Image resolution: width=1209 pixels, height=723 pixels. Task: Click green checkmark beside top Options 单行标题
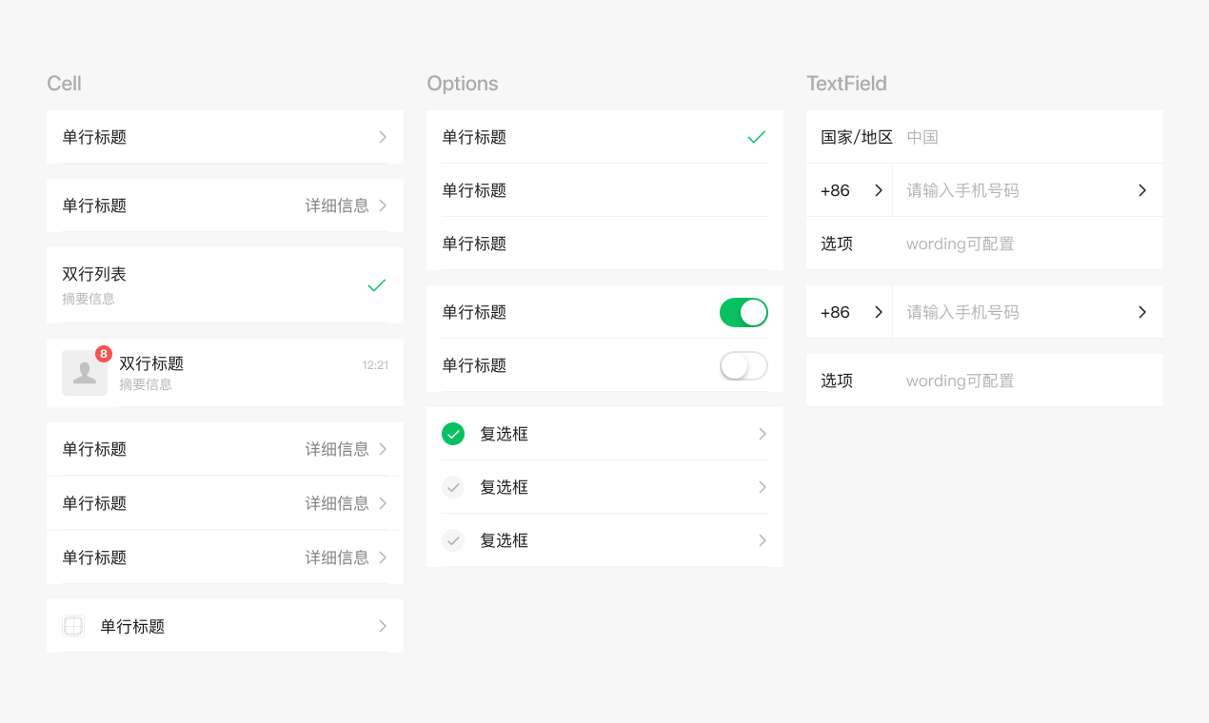coord(756,136)
